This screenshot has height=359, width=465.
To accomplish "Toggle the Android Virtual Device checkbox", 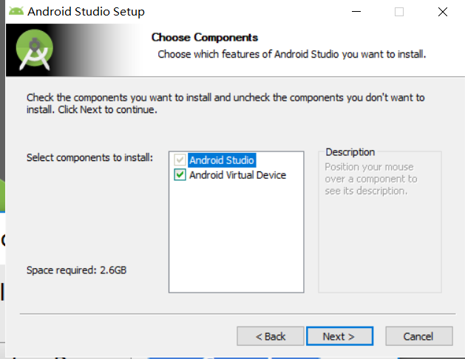I will click(x=180, y=175).
